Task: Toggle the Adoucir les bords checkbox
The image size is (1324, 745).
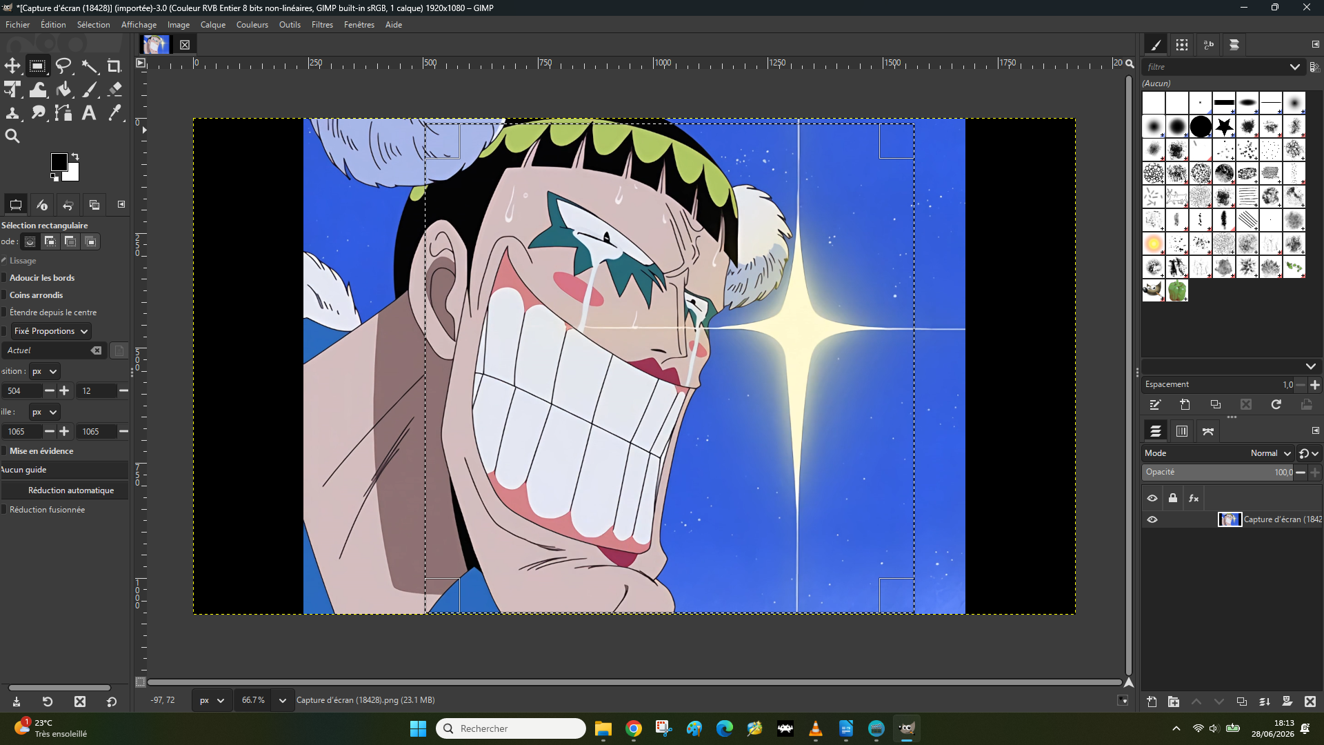Action: pos(3,278)
